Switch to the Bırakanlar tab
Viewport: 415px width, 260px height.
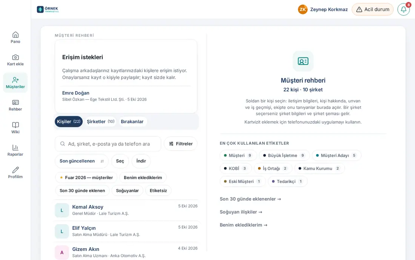tap(132, 122)
